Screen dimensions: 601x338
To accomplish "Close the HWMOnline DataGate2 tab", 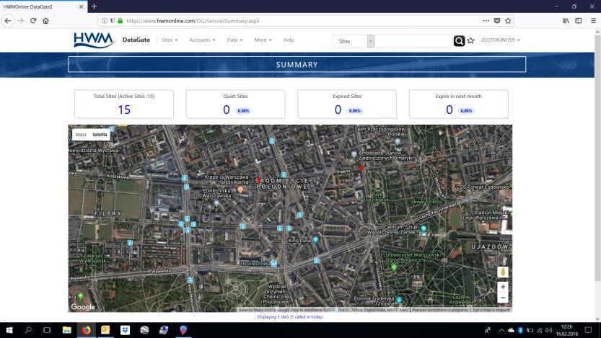I will coord(81,6).
